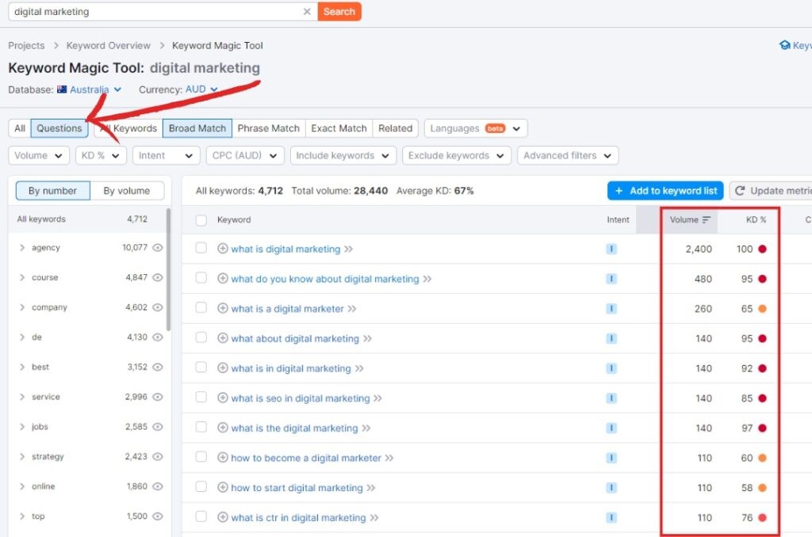Click the eye icon next to "service" group
The image size is (812, 537).
tap(156, 396)
